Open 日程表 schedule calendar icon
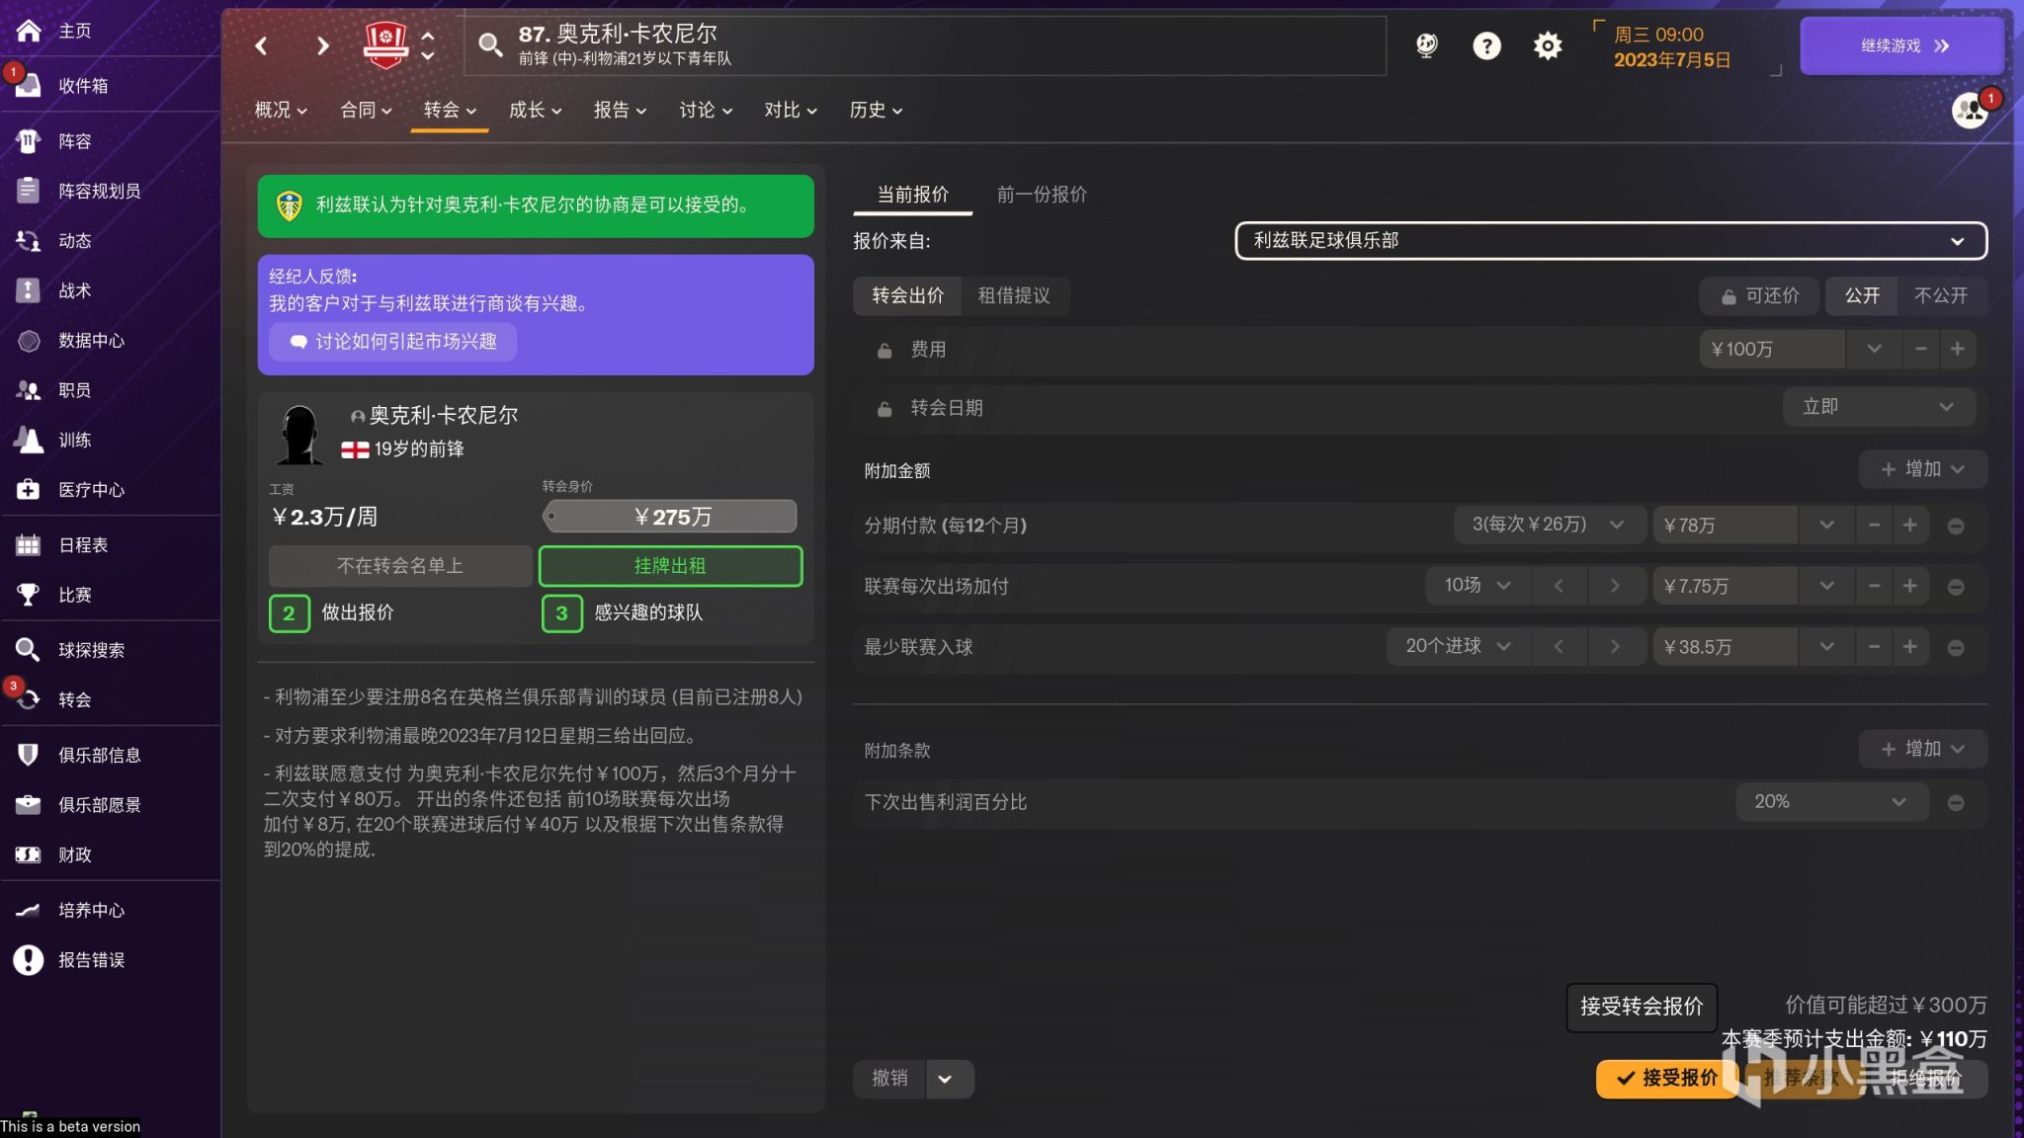Viewport: 2024px width, 1138px height. click(x=29, y=545)
